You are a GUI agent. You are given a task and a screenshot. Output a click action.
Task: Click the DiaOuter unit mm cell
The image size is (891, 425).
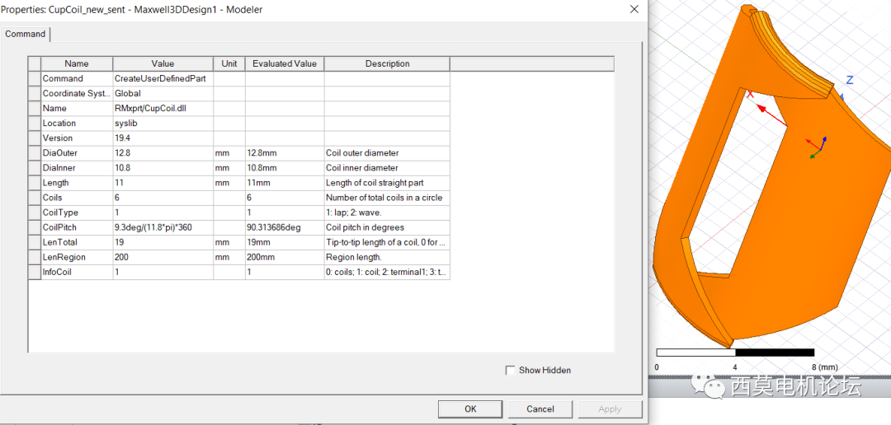coord(229,153)
